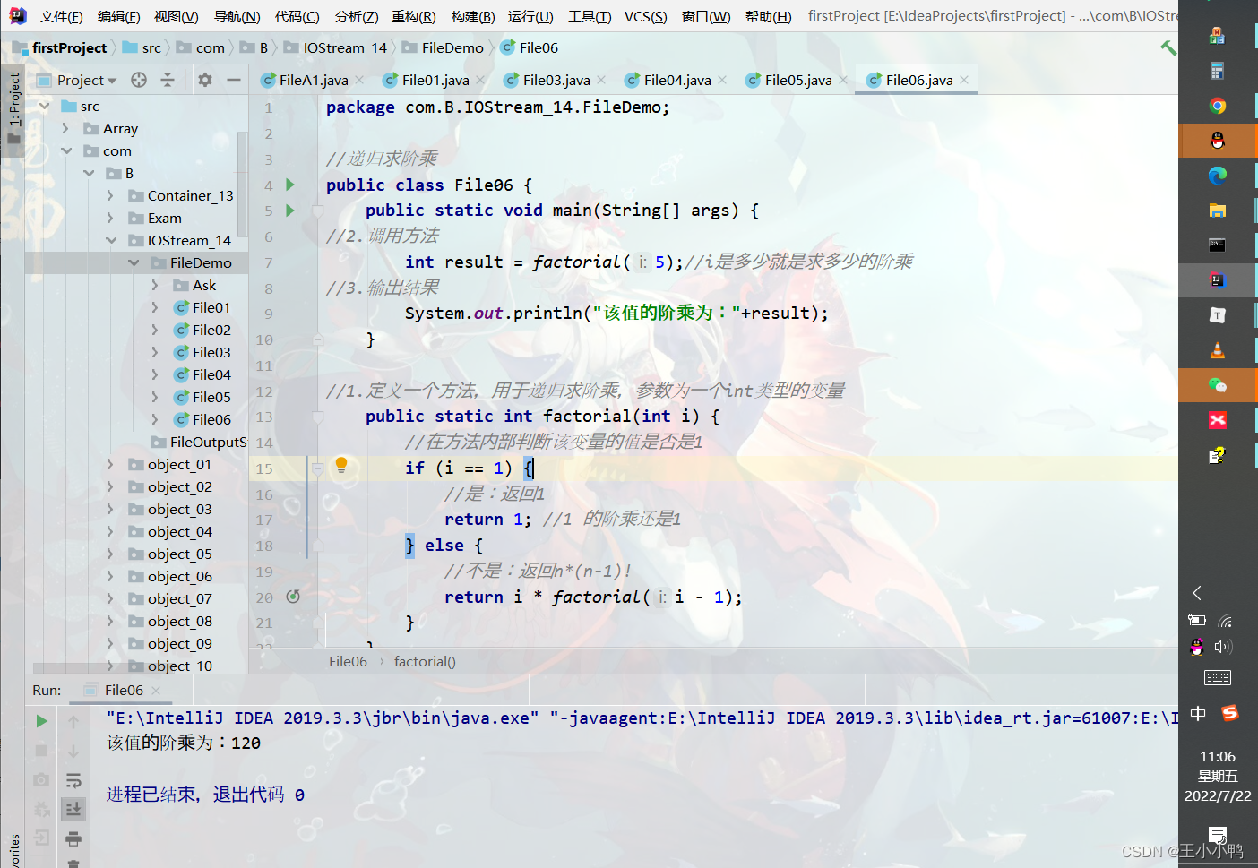The width and height of the screenshot is (1258, 868).
Task: Close the File06.java editor tab
Action: click(x=964, y=80)
